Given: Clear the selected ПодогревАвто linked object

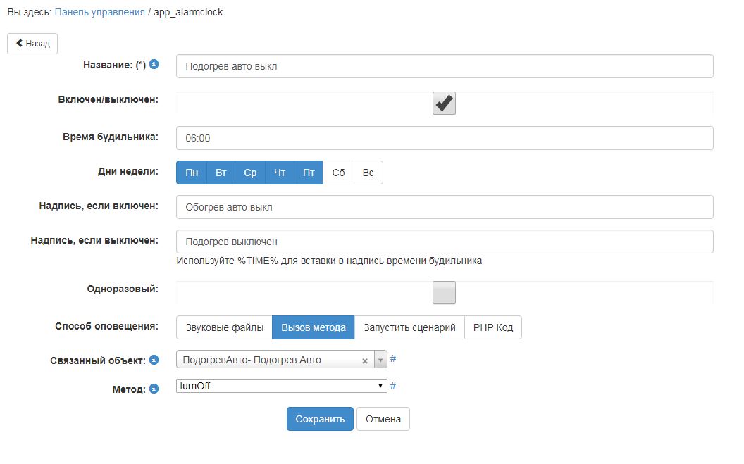Looking at the screenshot, I should [x=365, y=360].
